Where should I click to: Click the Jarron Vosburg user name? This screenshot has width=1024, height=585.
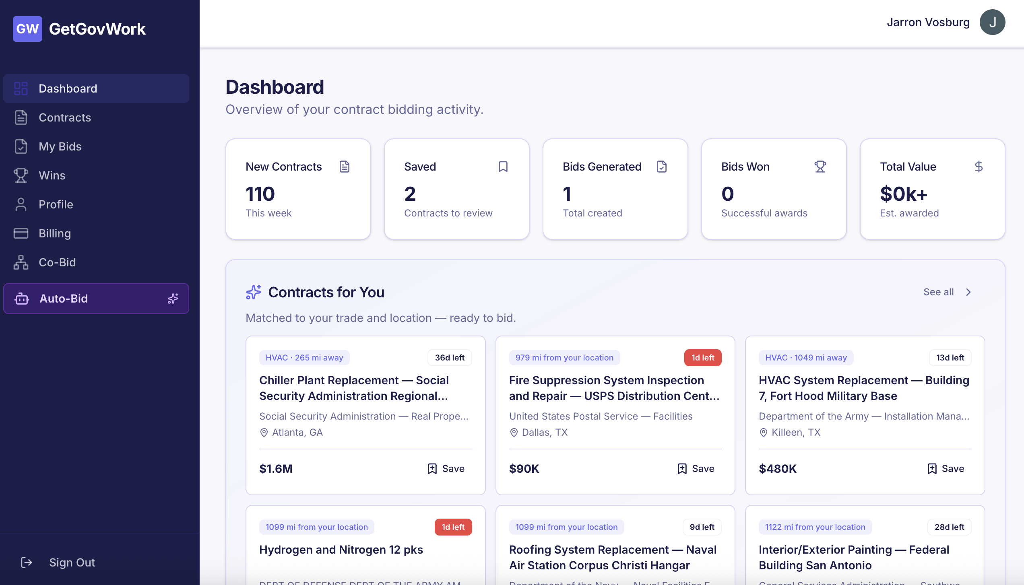pyautogui.click(x=928, y=22)
